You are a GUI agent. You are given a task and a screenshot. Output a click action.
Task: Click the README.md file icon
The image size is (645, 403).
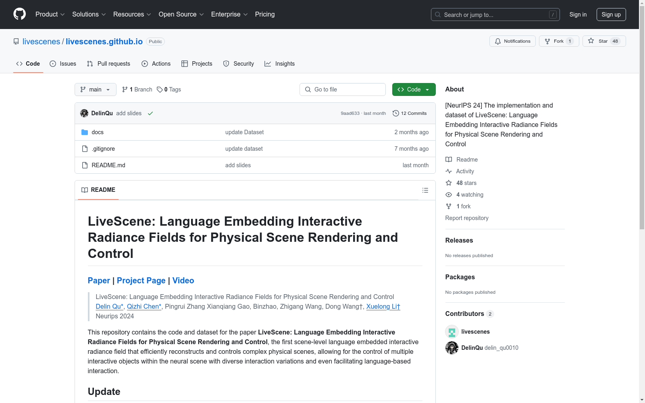pyautogui.click(x=85, y=165)
